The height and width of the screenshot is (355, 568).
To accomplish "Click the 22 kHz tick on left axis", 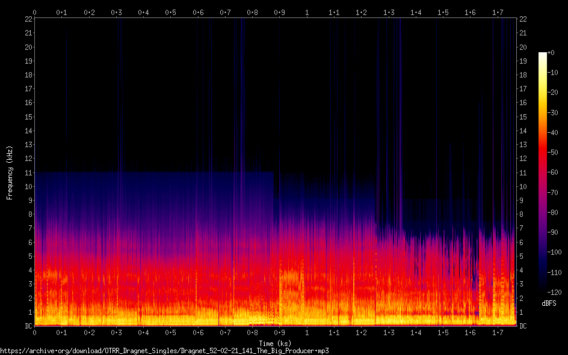I will [27, 19].
